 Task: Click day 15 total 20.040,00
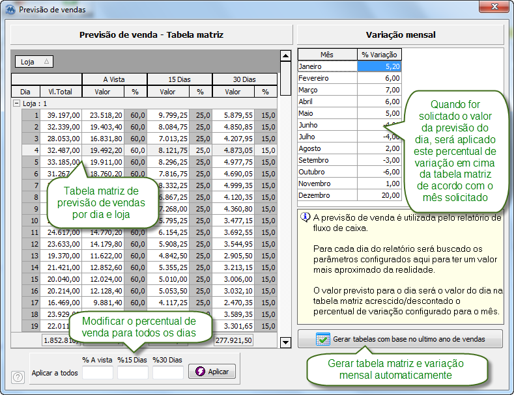(x=61, y=279)
